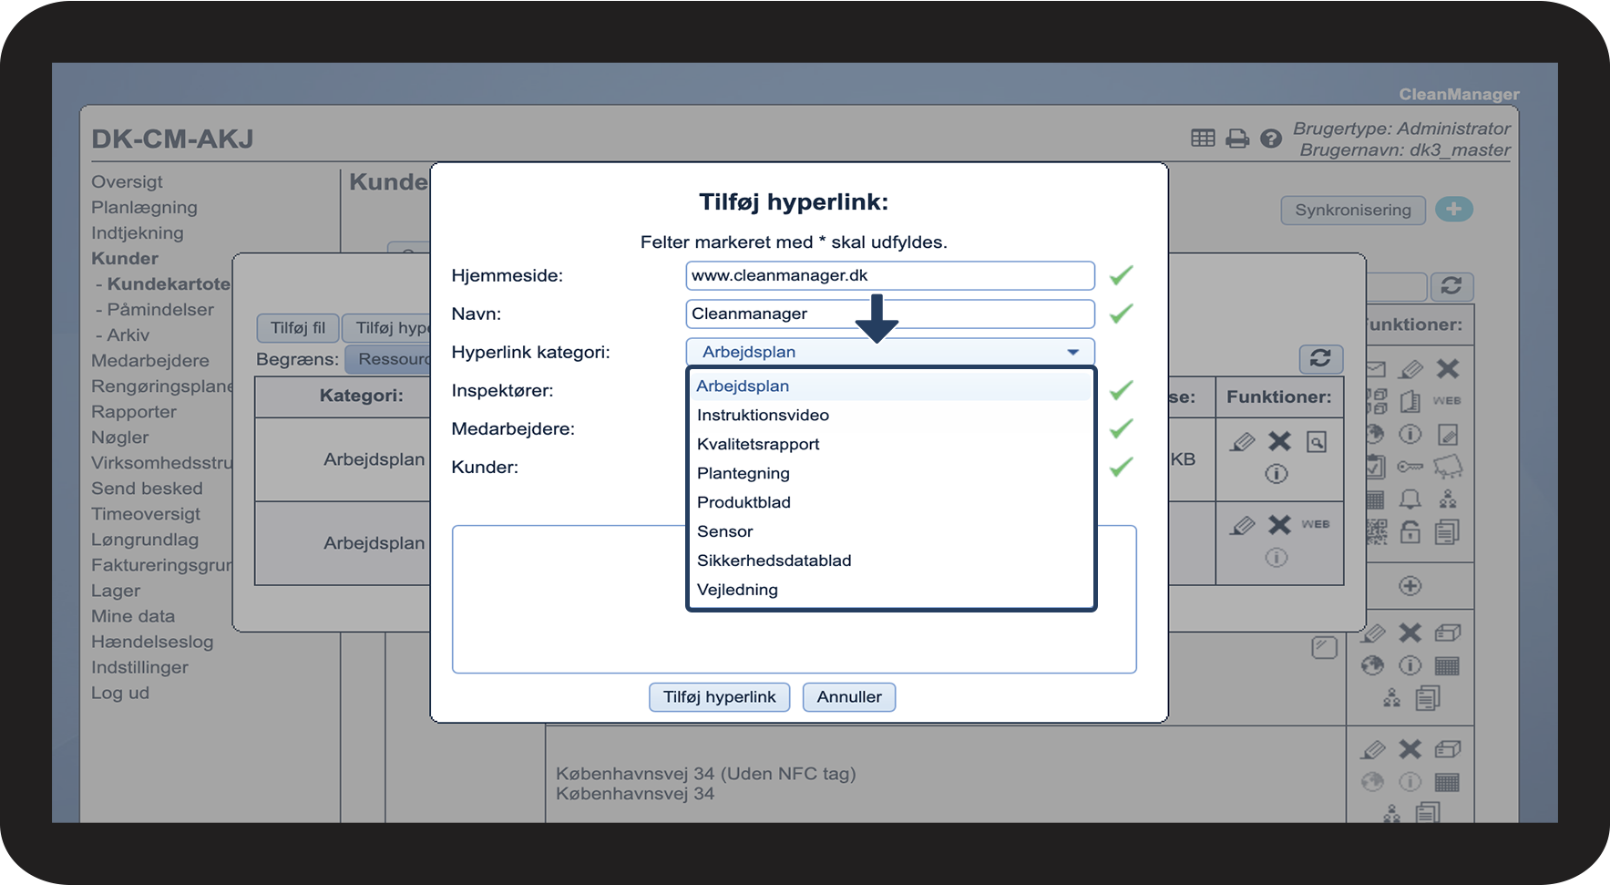Click the open padlock icon
The width and height of the screenshot is (1610, 885).
coord(1410,531)
